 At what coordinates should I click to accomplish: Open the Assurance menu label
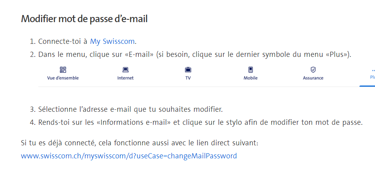pos(313,78)
